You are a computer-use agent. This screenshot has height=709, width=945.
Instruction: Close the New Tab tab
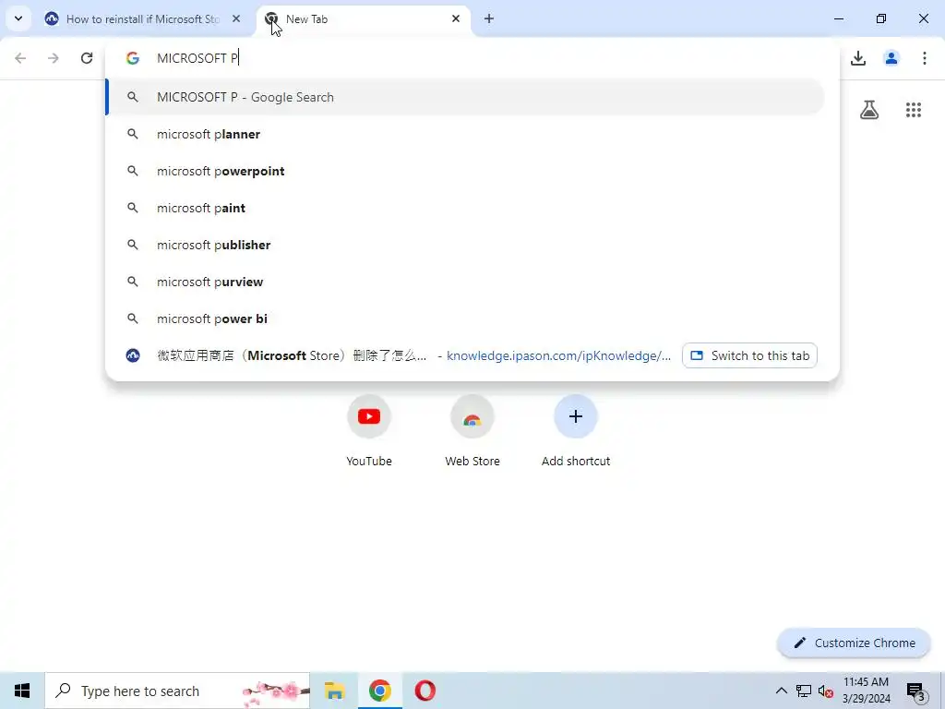tap(456, 19)
